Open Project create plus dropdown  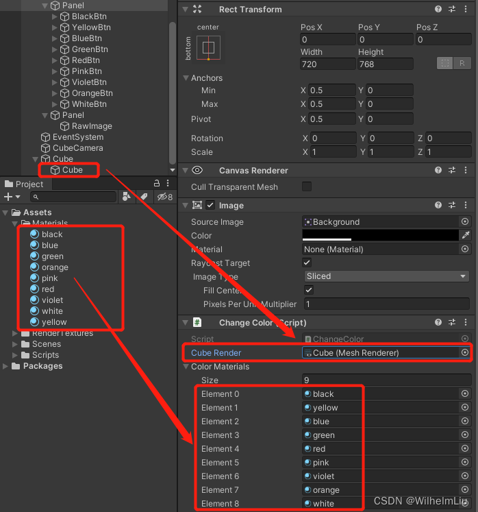(x=12, y=197)
